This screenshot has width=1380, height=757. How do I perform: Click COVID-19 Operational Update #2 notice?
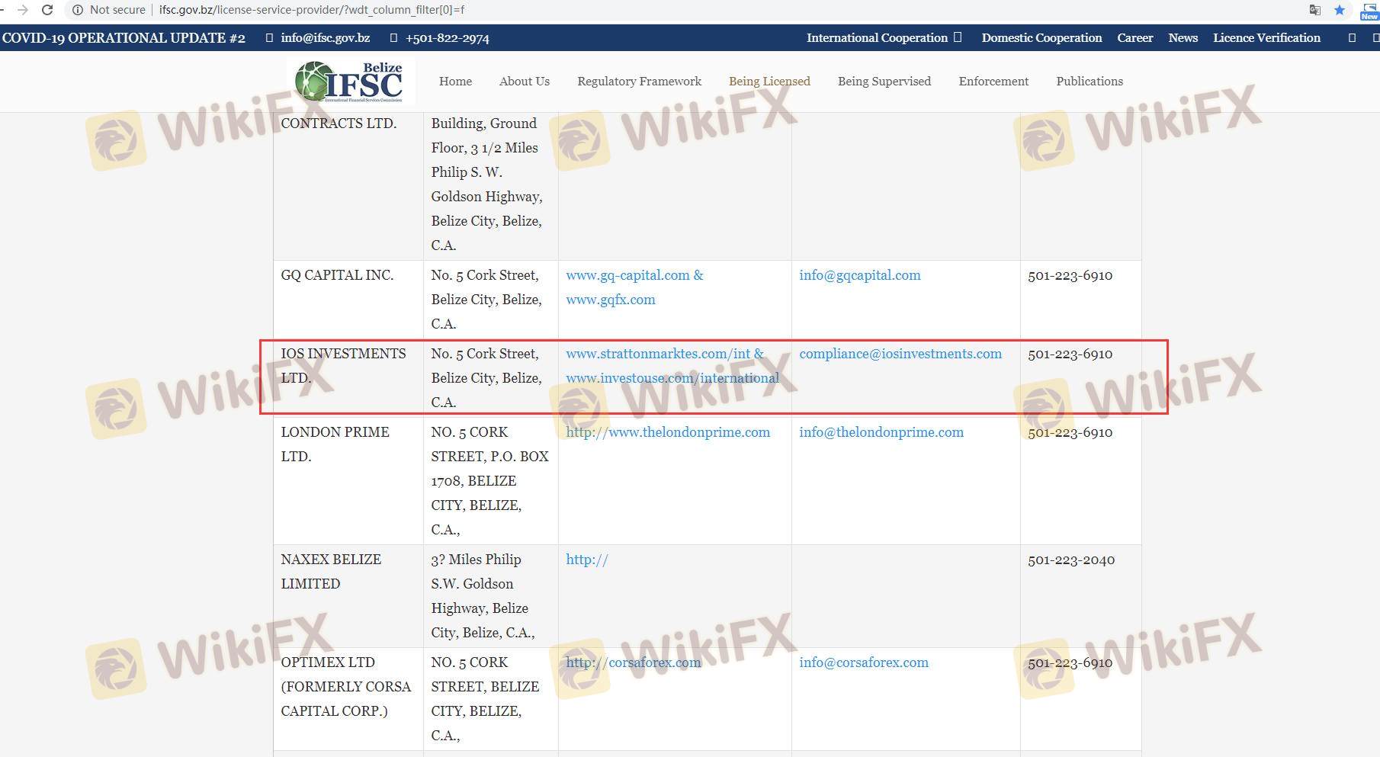[124, 37]
